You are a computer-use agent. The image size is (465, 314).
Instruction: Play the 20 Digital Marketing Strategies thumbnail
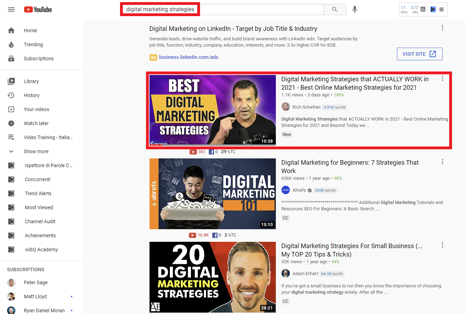coord(213,277)
